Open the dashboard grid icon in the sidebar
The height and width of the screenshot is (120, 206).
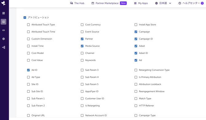pyautogui.click(x=4, y=13)
